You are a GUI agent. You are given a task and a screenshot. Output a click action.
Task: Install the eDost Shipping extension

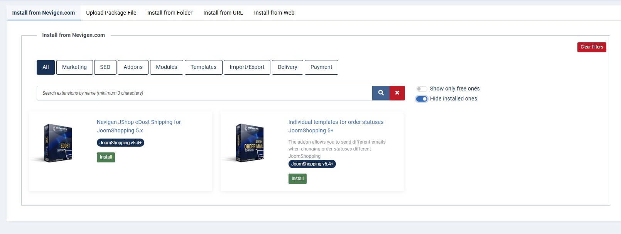point(106,157)
